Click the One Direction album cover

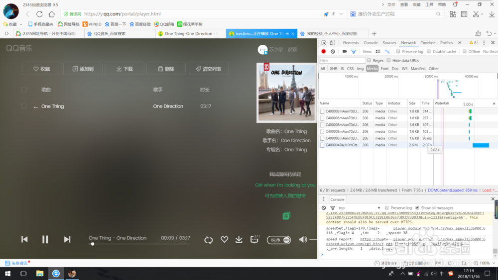(x=286, y=93)
